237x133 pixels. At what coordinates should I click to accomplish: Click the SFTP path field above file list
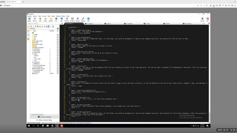[43, 28]
